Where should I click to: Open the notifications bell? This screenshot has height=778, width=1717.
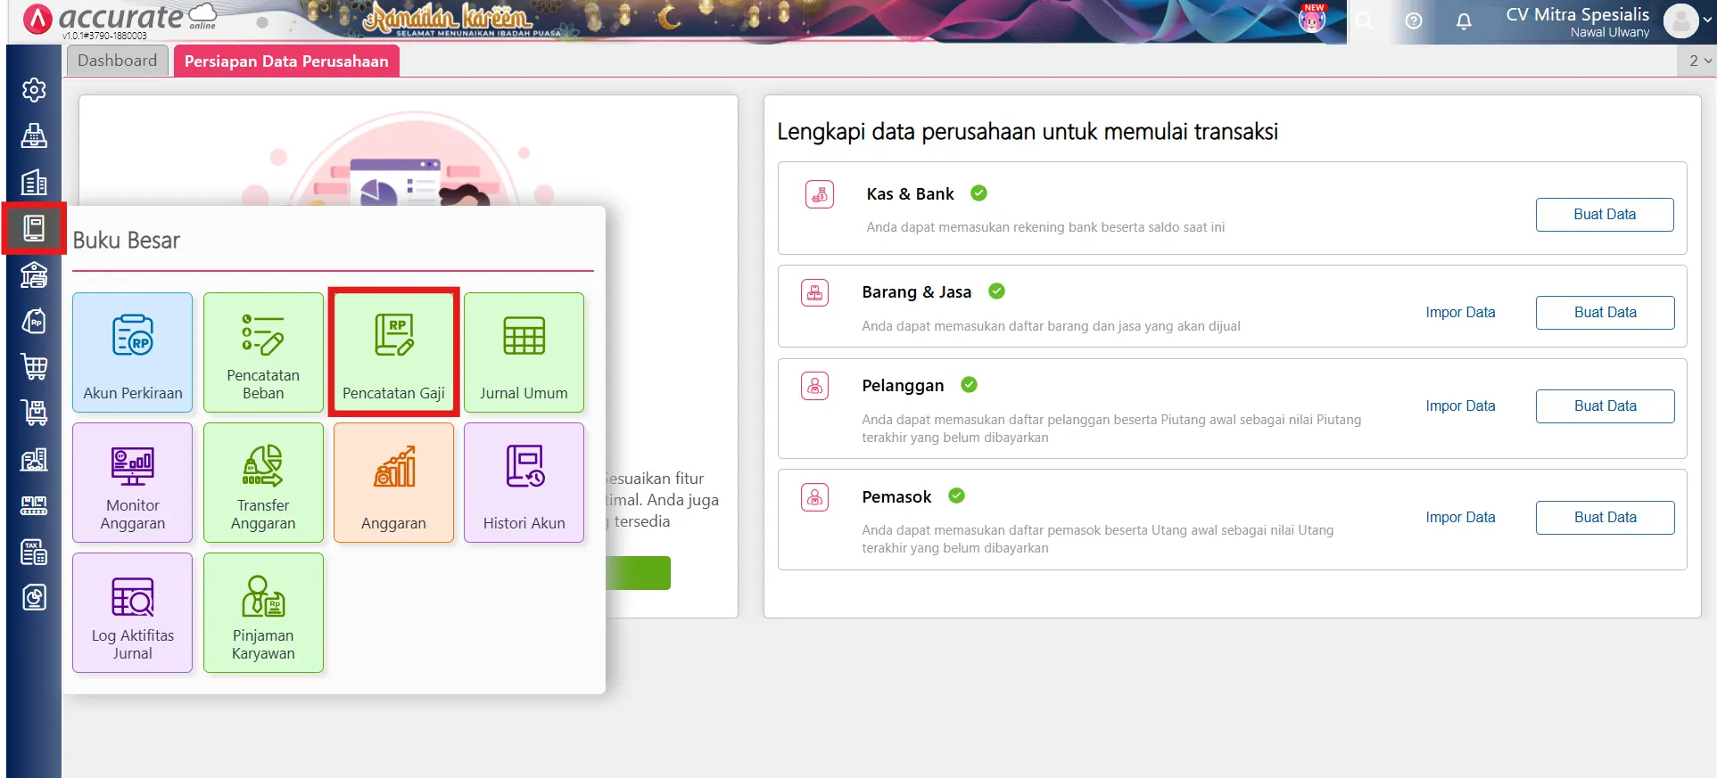pos(1464,20)
